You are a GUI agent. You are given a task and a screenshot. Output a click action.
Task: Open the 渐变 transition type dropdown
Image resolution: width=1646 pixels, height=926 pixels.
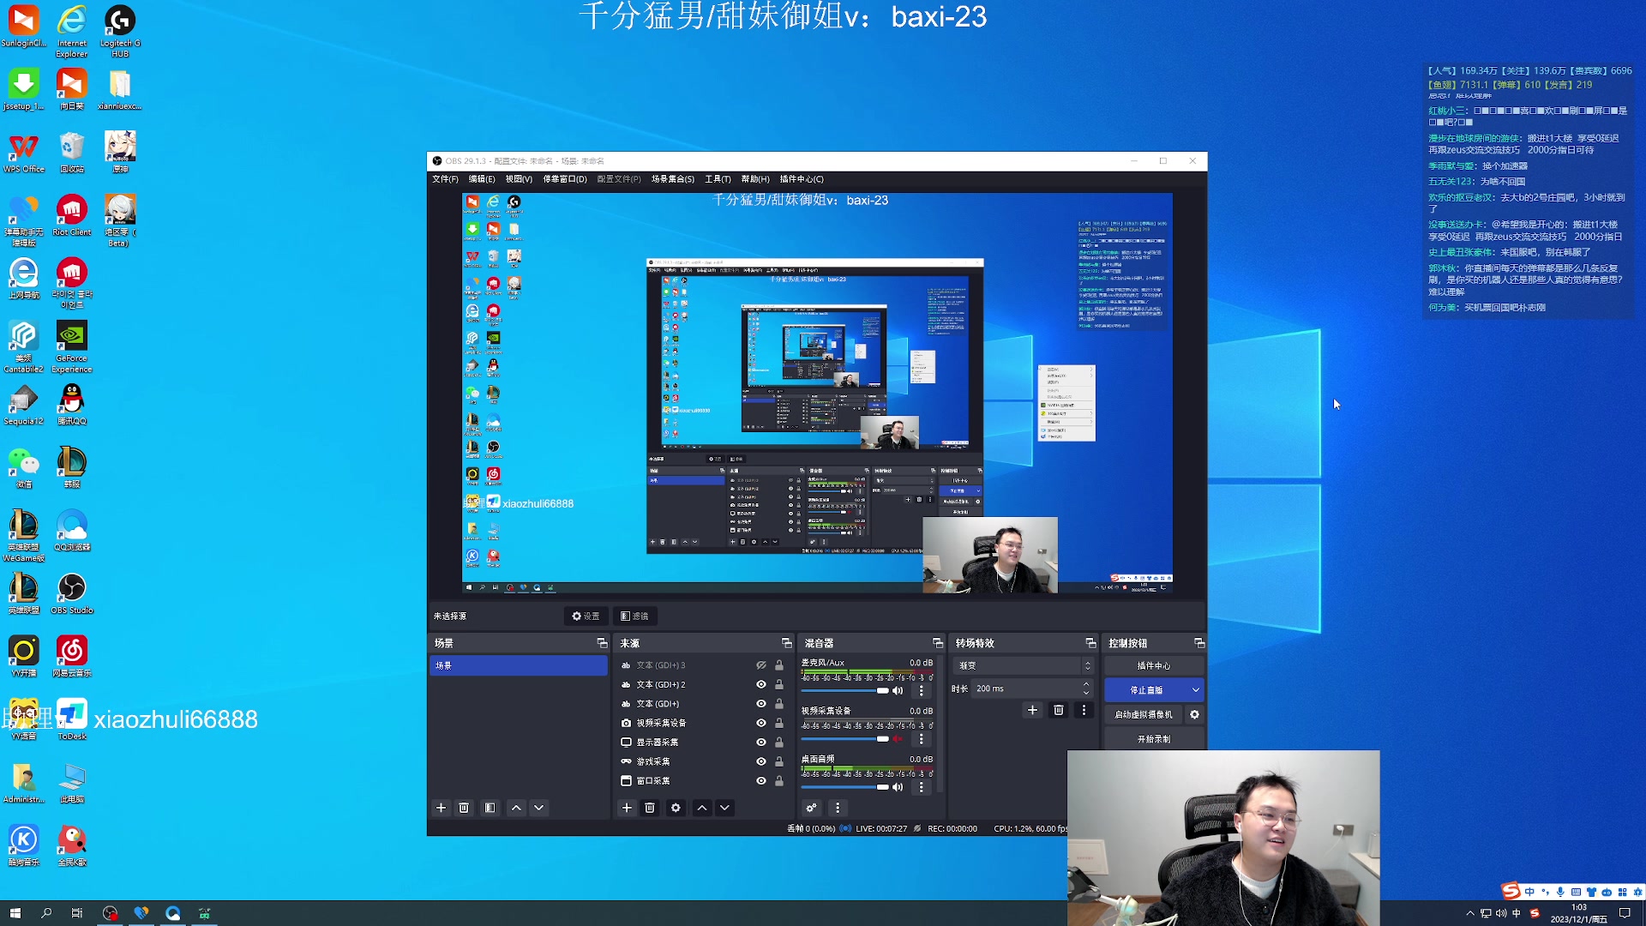(x=1020, y=664)
